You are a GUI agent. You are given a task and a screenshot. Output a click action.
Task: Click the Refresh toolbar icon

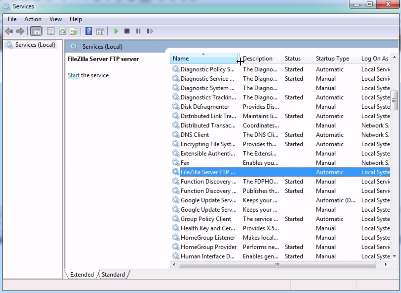click(x=62, y=31)
